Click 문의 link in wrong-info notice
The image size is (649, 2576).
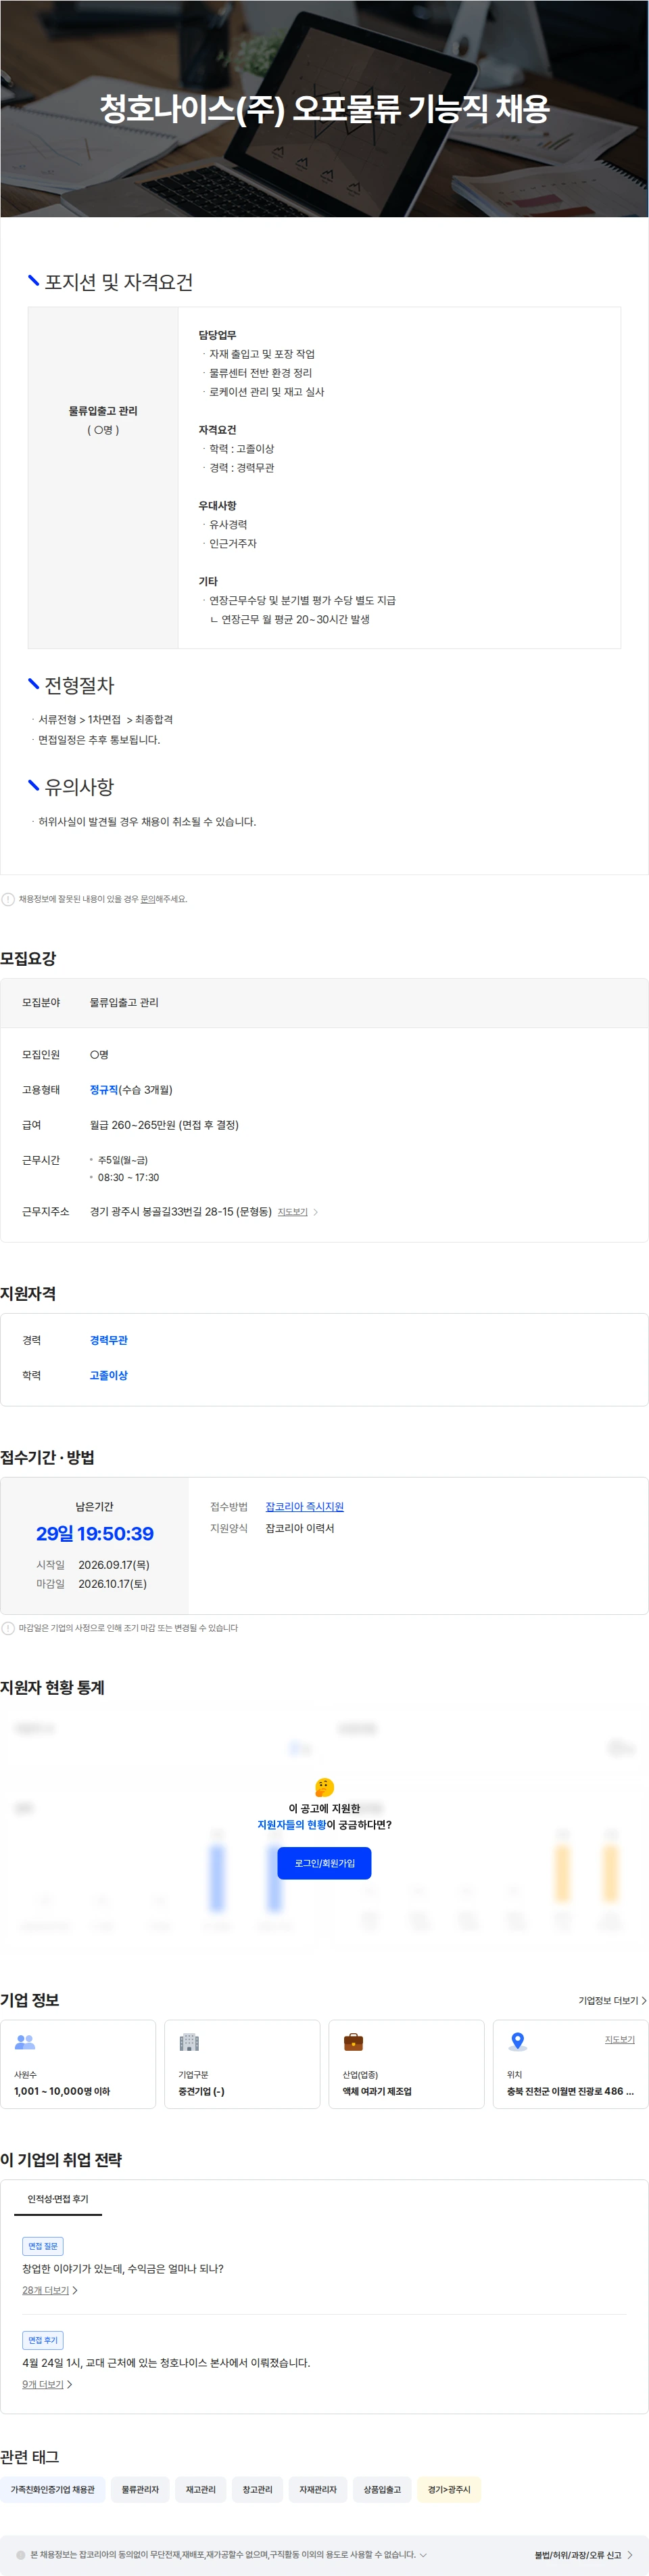[148, 899]
